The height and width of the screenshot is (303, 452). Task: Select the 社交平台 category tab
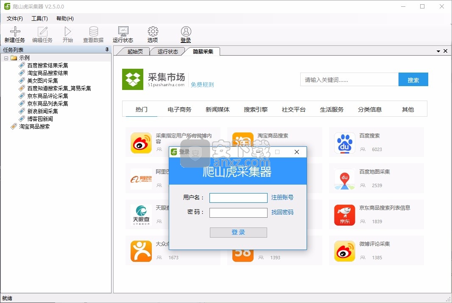(293, 109)
